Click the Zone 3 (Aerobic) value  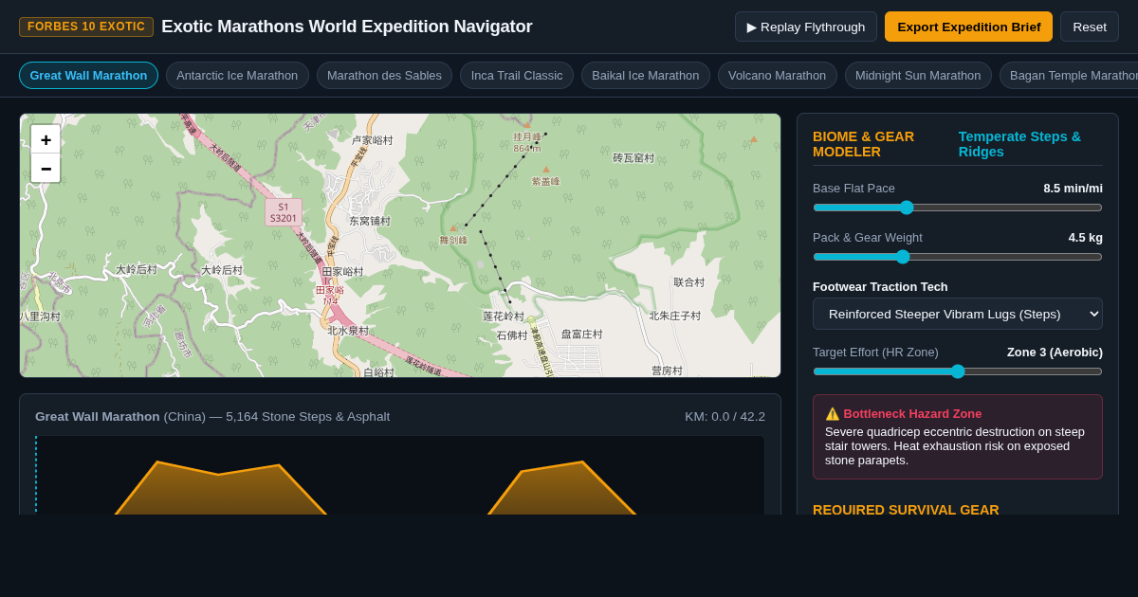(x=1055, y=352)
